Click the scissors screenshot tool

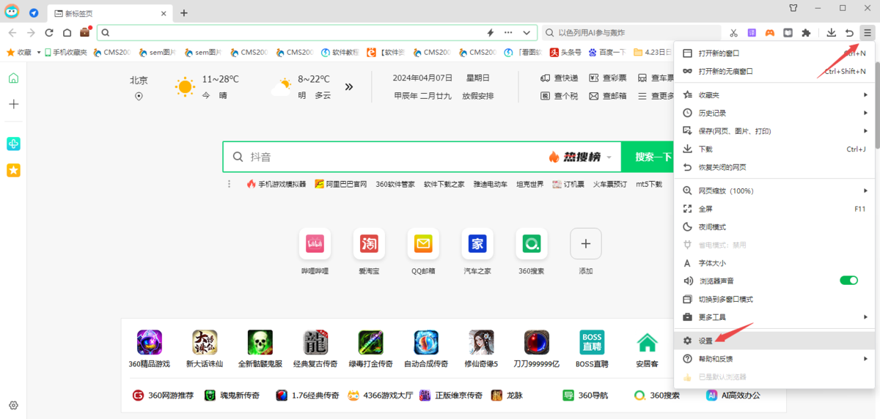pyautogui.click(x=733, y=33)
